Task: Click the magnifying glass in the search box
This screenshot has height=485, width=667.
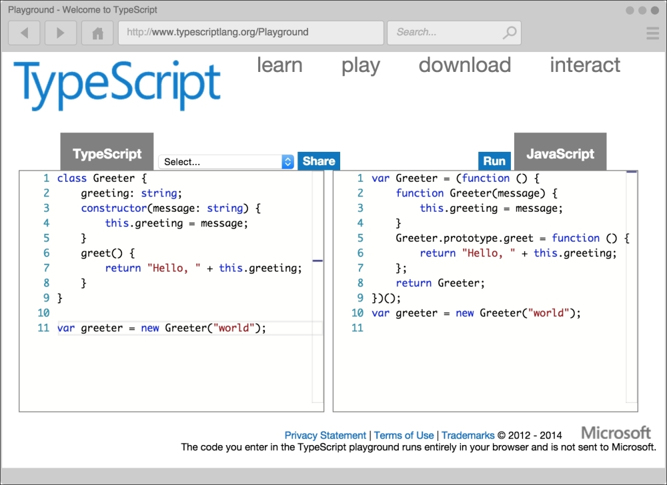Action: point(509,32)
